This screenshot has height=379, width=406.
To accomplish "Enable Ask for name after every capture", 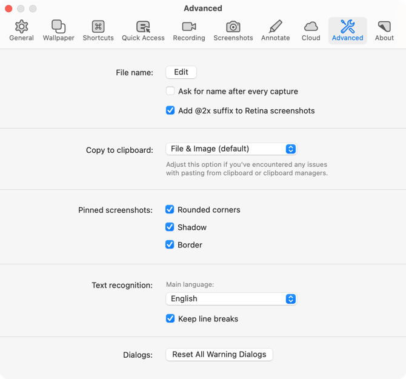I will coord(170,91).
